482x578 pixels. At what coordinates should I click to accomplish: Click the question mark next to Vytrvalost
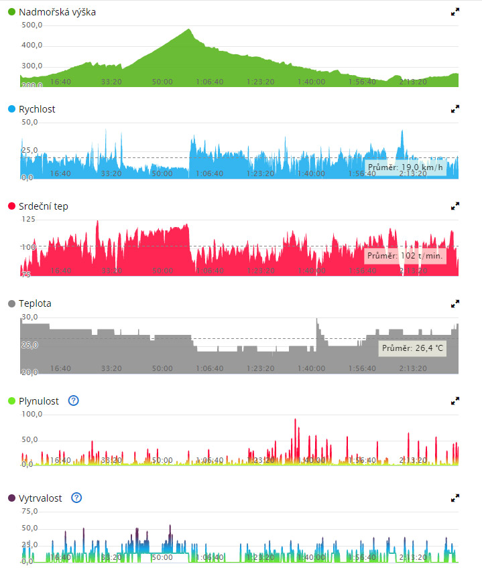(x=76, y=498)
